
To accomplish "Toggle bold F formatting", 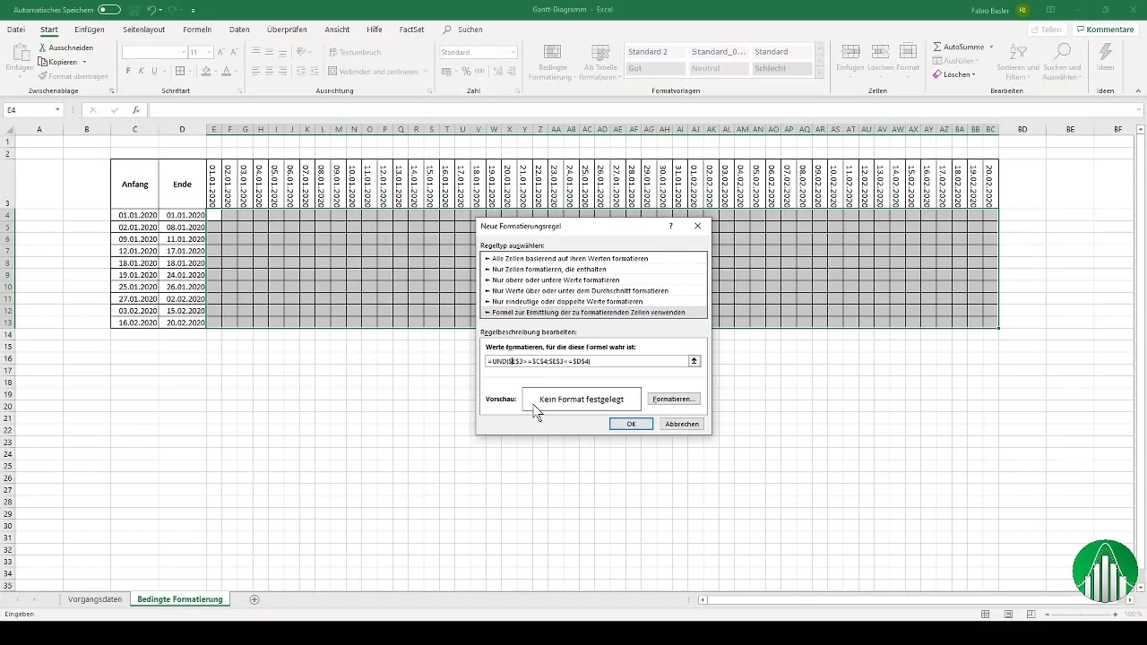I will [128, 71].
